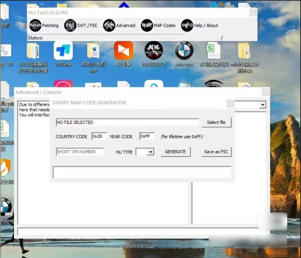Click the NO FILE SELECTED path field

click(127, 122)
